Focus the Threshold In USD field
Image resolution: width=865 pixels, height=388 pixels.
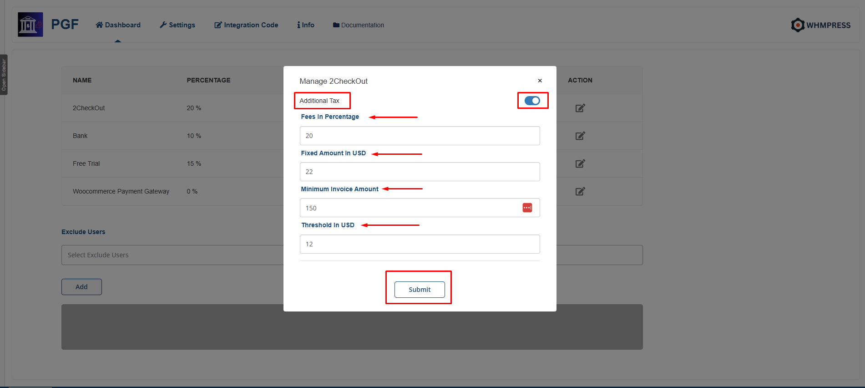coord(419,244)
